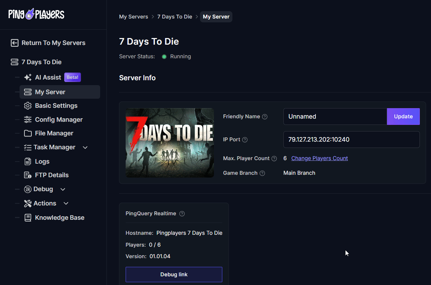Expand the Task Manager submenu chevron
Screen dimensions: 431x285
[x=85, y=148]
